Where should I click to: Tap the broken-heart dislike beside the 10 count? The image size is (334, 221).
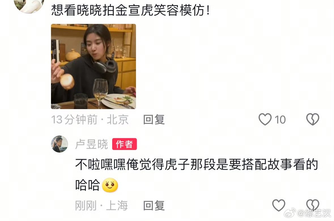tap(312, 119)
